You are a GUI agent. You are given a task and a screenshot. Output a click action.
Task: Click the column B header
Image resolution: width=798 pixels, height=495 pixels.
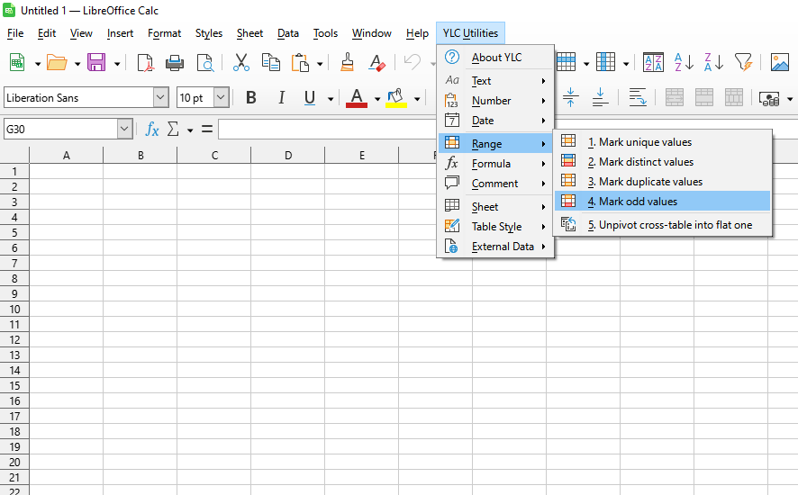click(141, 156)
